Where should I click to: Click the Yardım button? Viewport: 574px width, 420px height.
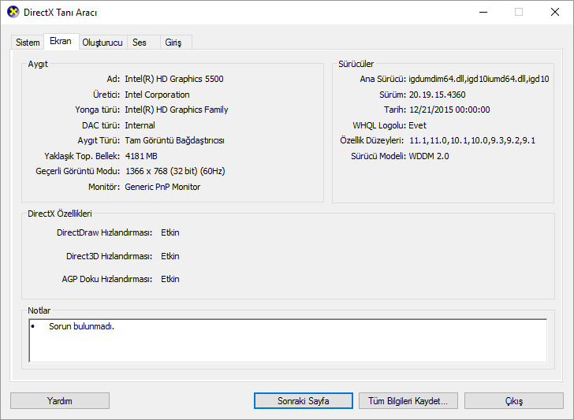pos(60,401)
